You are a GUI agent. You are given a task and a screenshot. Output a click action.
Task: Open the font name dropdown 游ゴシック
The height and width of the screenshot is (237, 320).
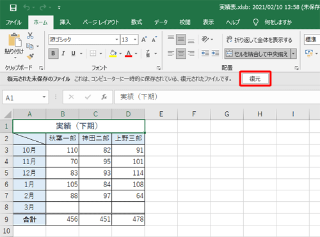[x=116, y=40]
